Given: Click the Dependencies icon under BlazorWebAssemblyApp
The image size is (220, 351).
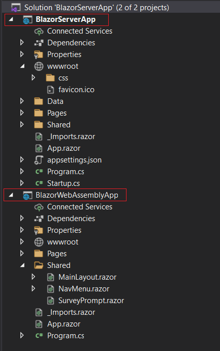Looking at the screenshot, I should (x=39, y=219).
